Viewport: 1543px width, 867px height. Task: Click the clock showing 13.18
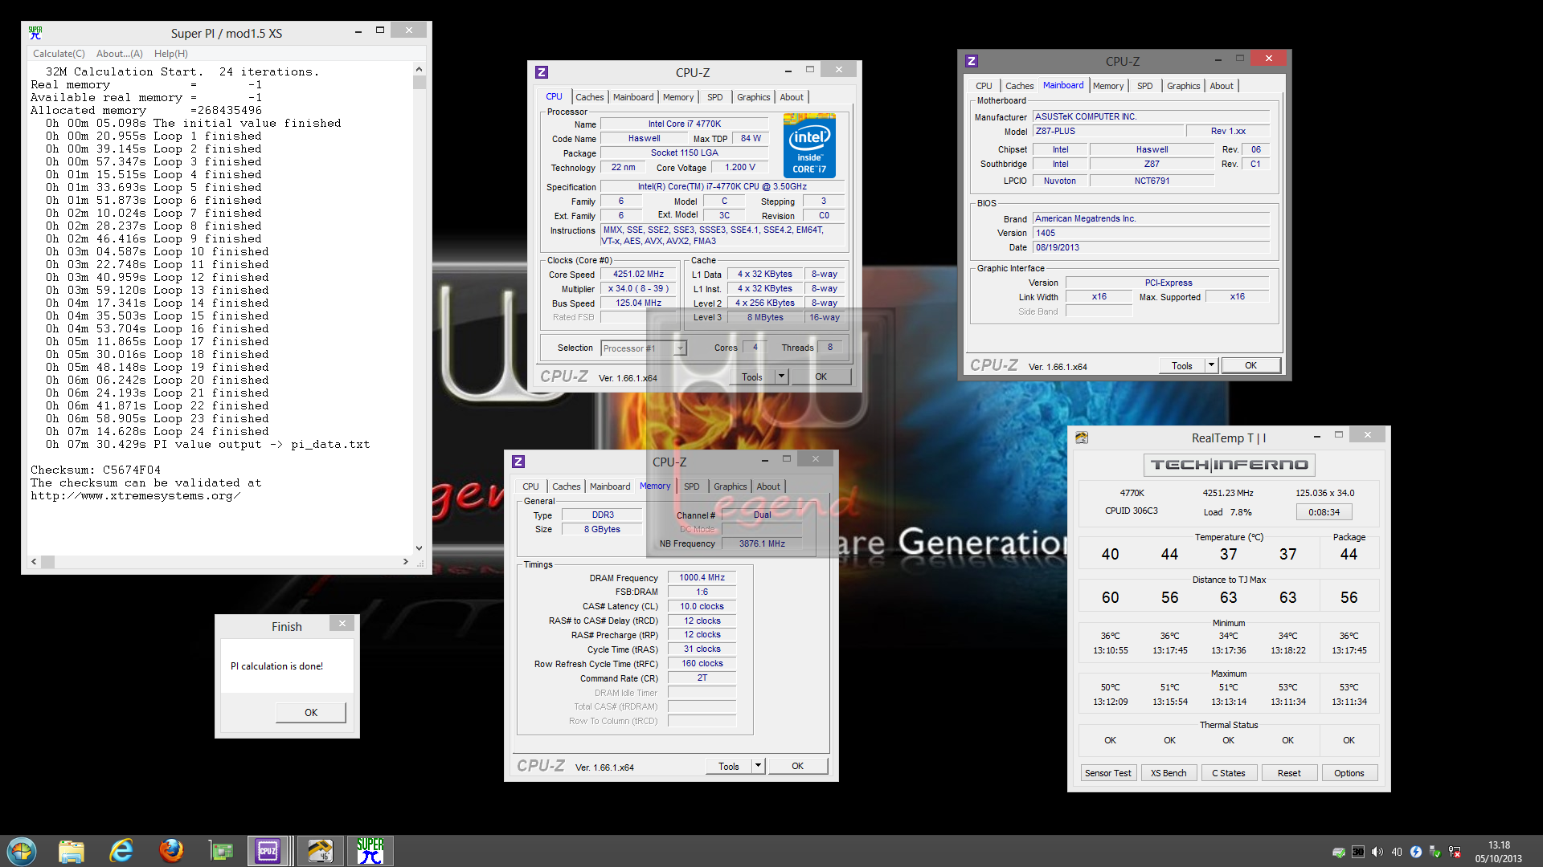pos(1499,845)
